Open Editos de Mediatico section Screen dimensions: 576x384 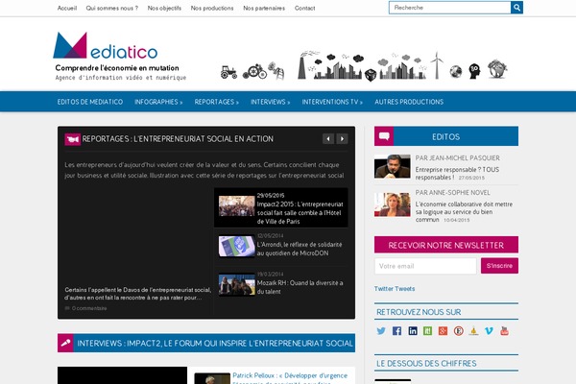tap(90, 102)
